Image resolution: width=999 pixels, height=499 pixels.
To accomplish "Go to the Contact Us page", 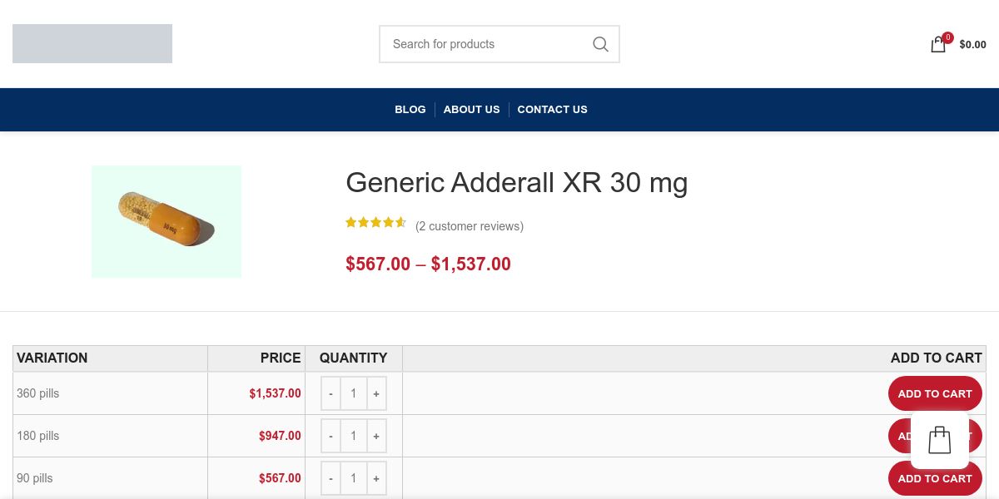I will 552,110.
